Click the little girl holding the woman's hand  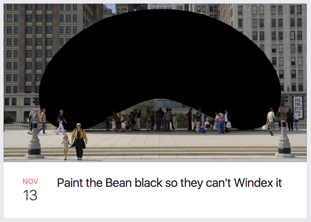click(65, 147)
